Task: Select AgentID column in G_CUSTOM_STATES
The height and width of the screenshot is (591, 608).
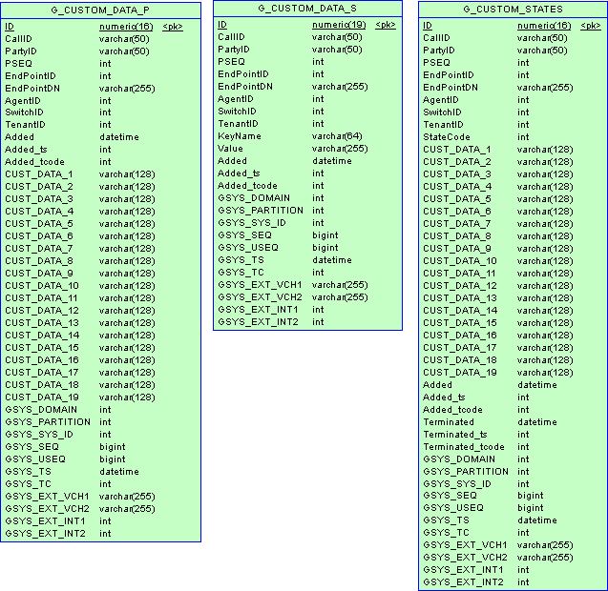Action: tap(441, 100)
